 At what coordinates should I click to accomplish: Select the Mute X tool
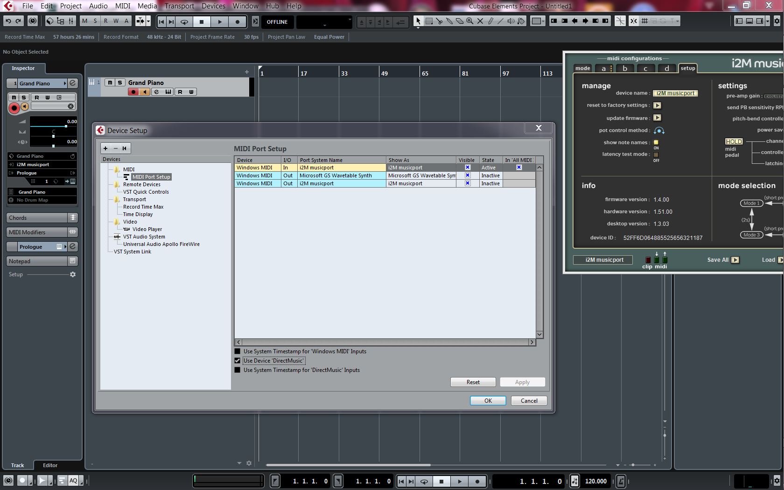coord(480,21)
